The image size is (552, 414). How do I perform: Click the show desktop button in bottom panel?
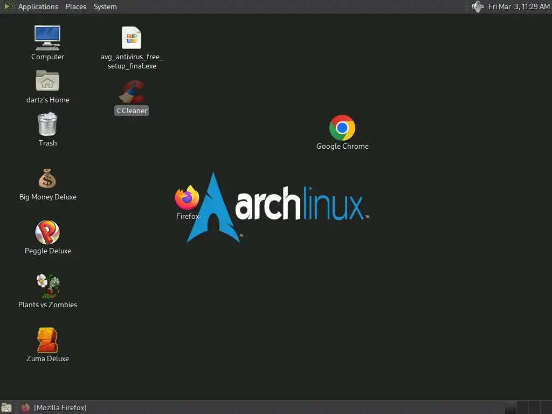click(6, 408)
